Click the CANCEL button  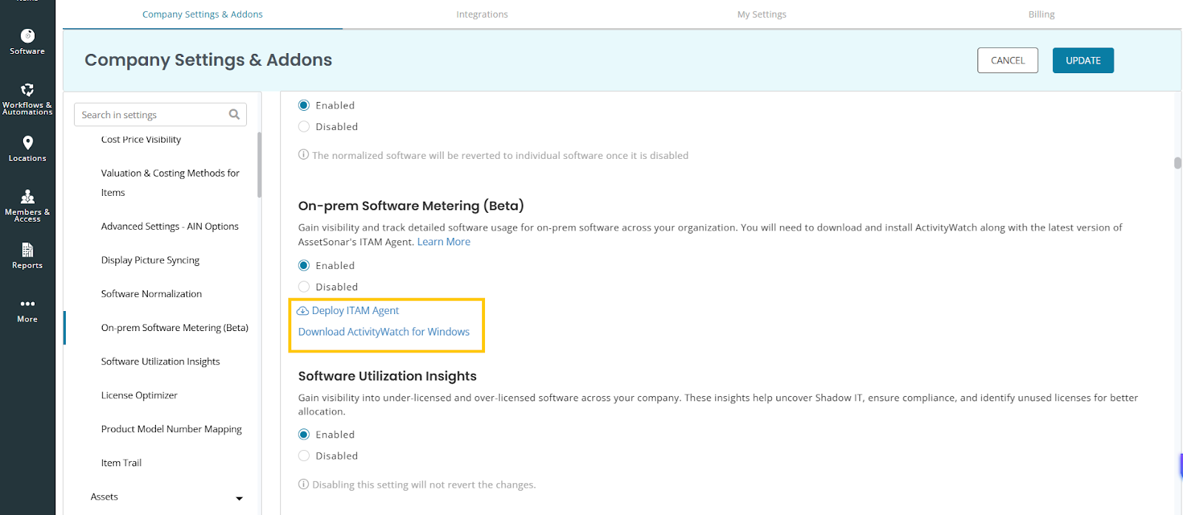tap(1007, 61)
